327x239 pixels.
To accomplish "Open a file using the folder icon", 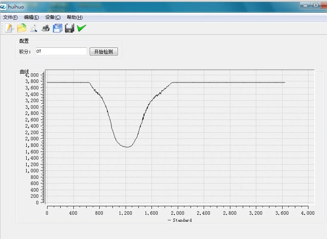I will pos(21,28).
